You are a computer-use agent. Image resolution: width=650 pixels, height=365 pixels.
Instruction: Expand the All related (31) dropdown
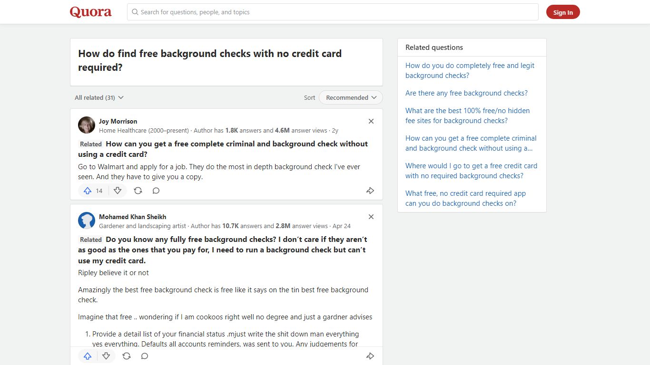99,97
